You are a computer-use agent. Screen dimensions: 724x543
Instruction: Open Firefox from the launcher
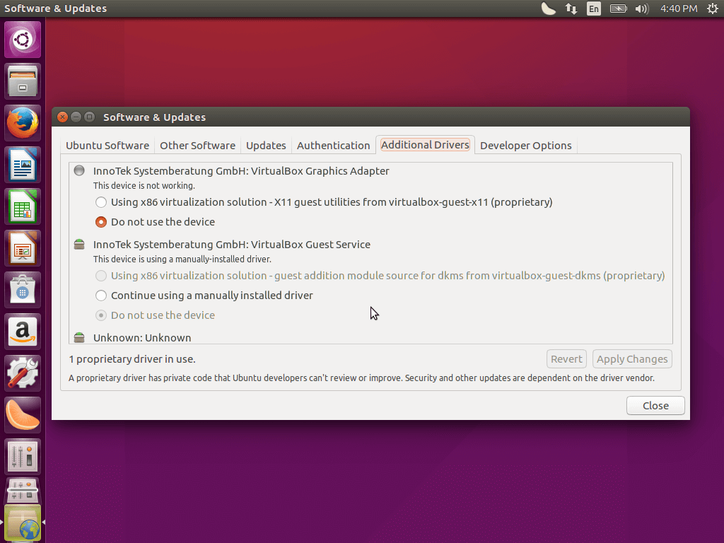pyautogui.click(x=23, y=123)
